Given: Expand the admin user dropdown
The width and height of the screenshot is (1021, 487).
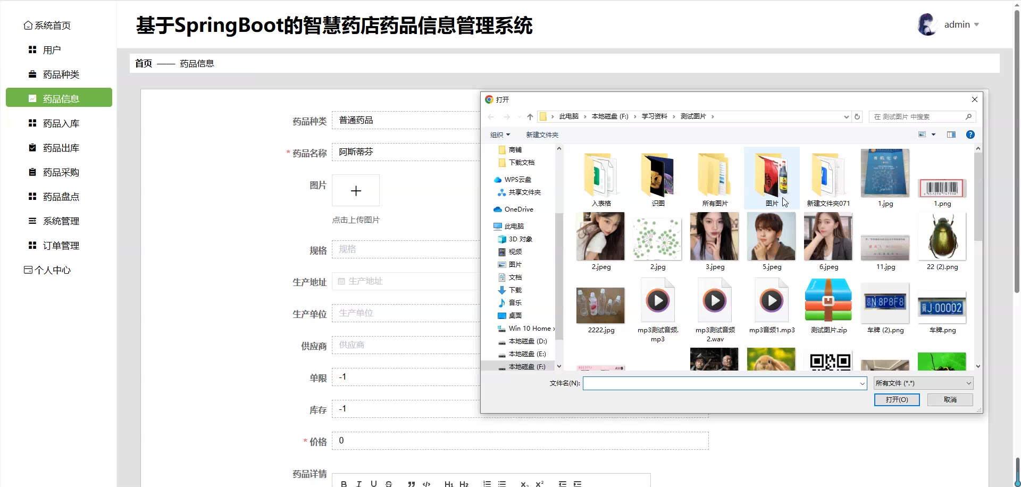Looking at the screenshot, I should (976, 25).
